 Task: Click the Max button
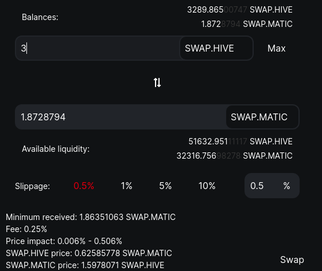tap(277, 49)
